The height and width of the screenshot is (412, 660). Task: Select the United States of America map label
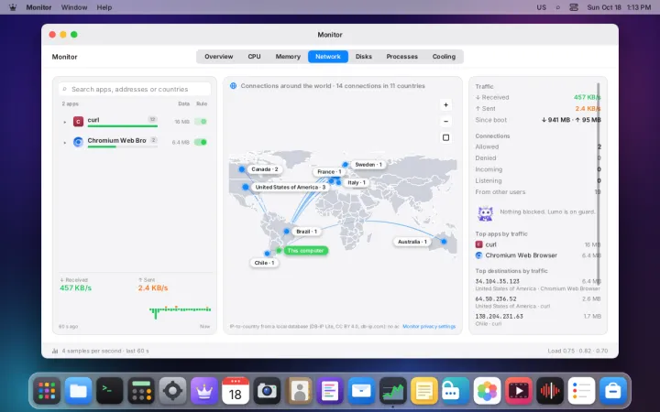[290, 187]
